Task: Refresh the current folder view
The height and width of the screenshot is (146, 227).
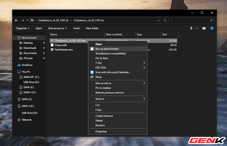Action: tap(165, 21)
